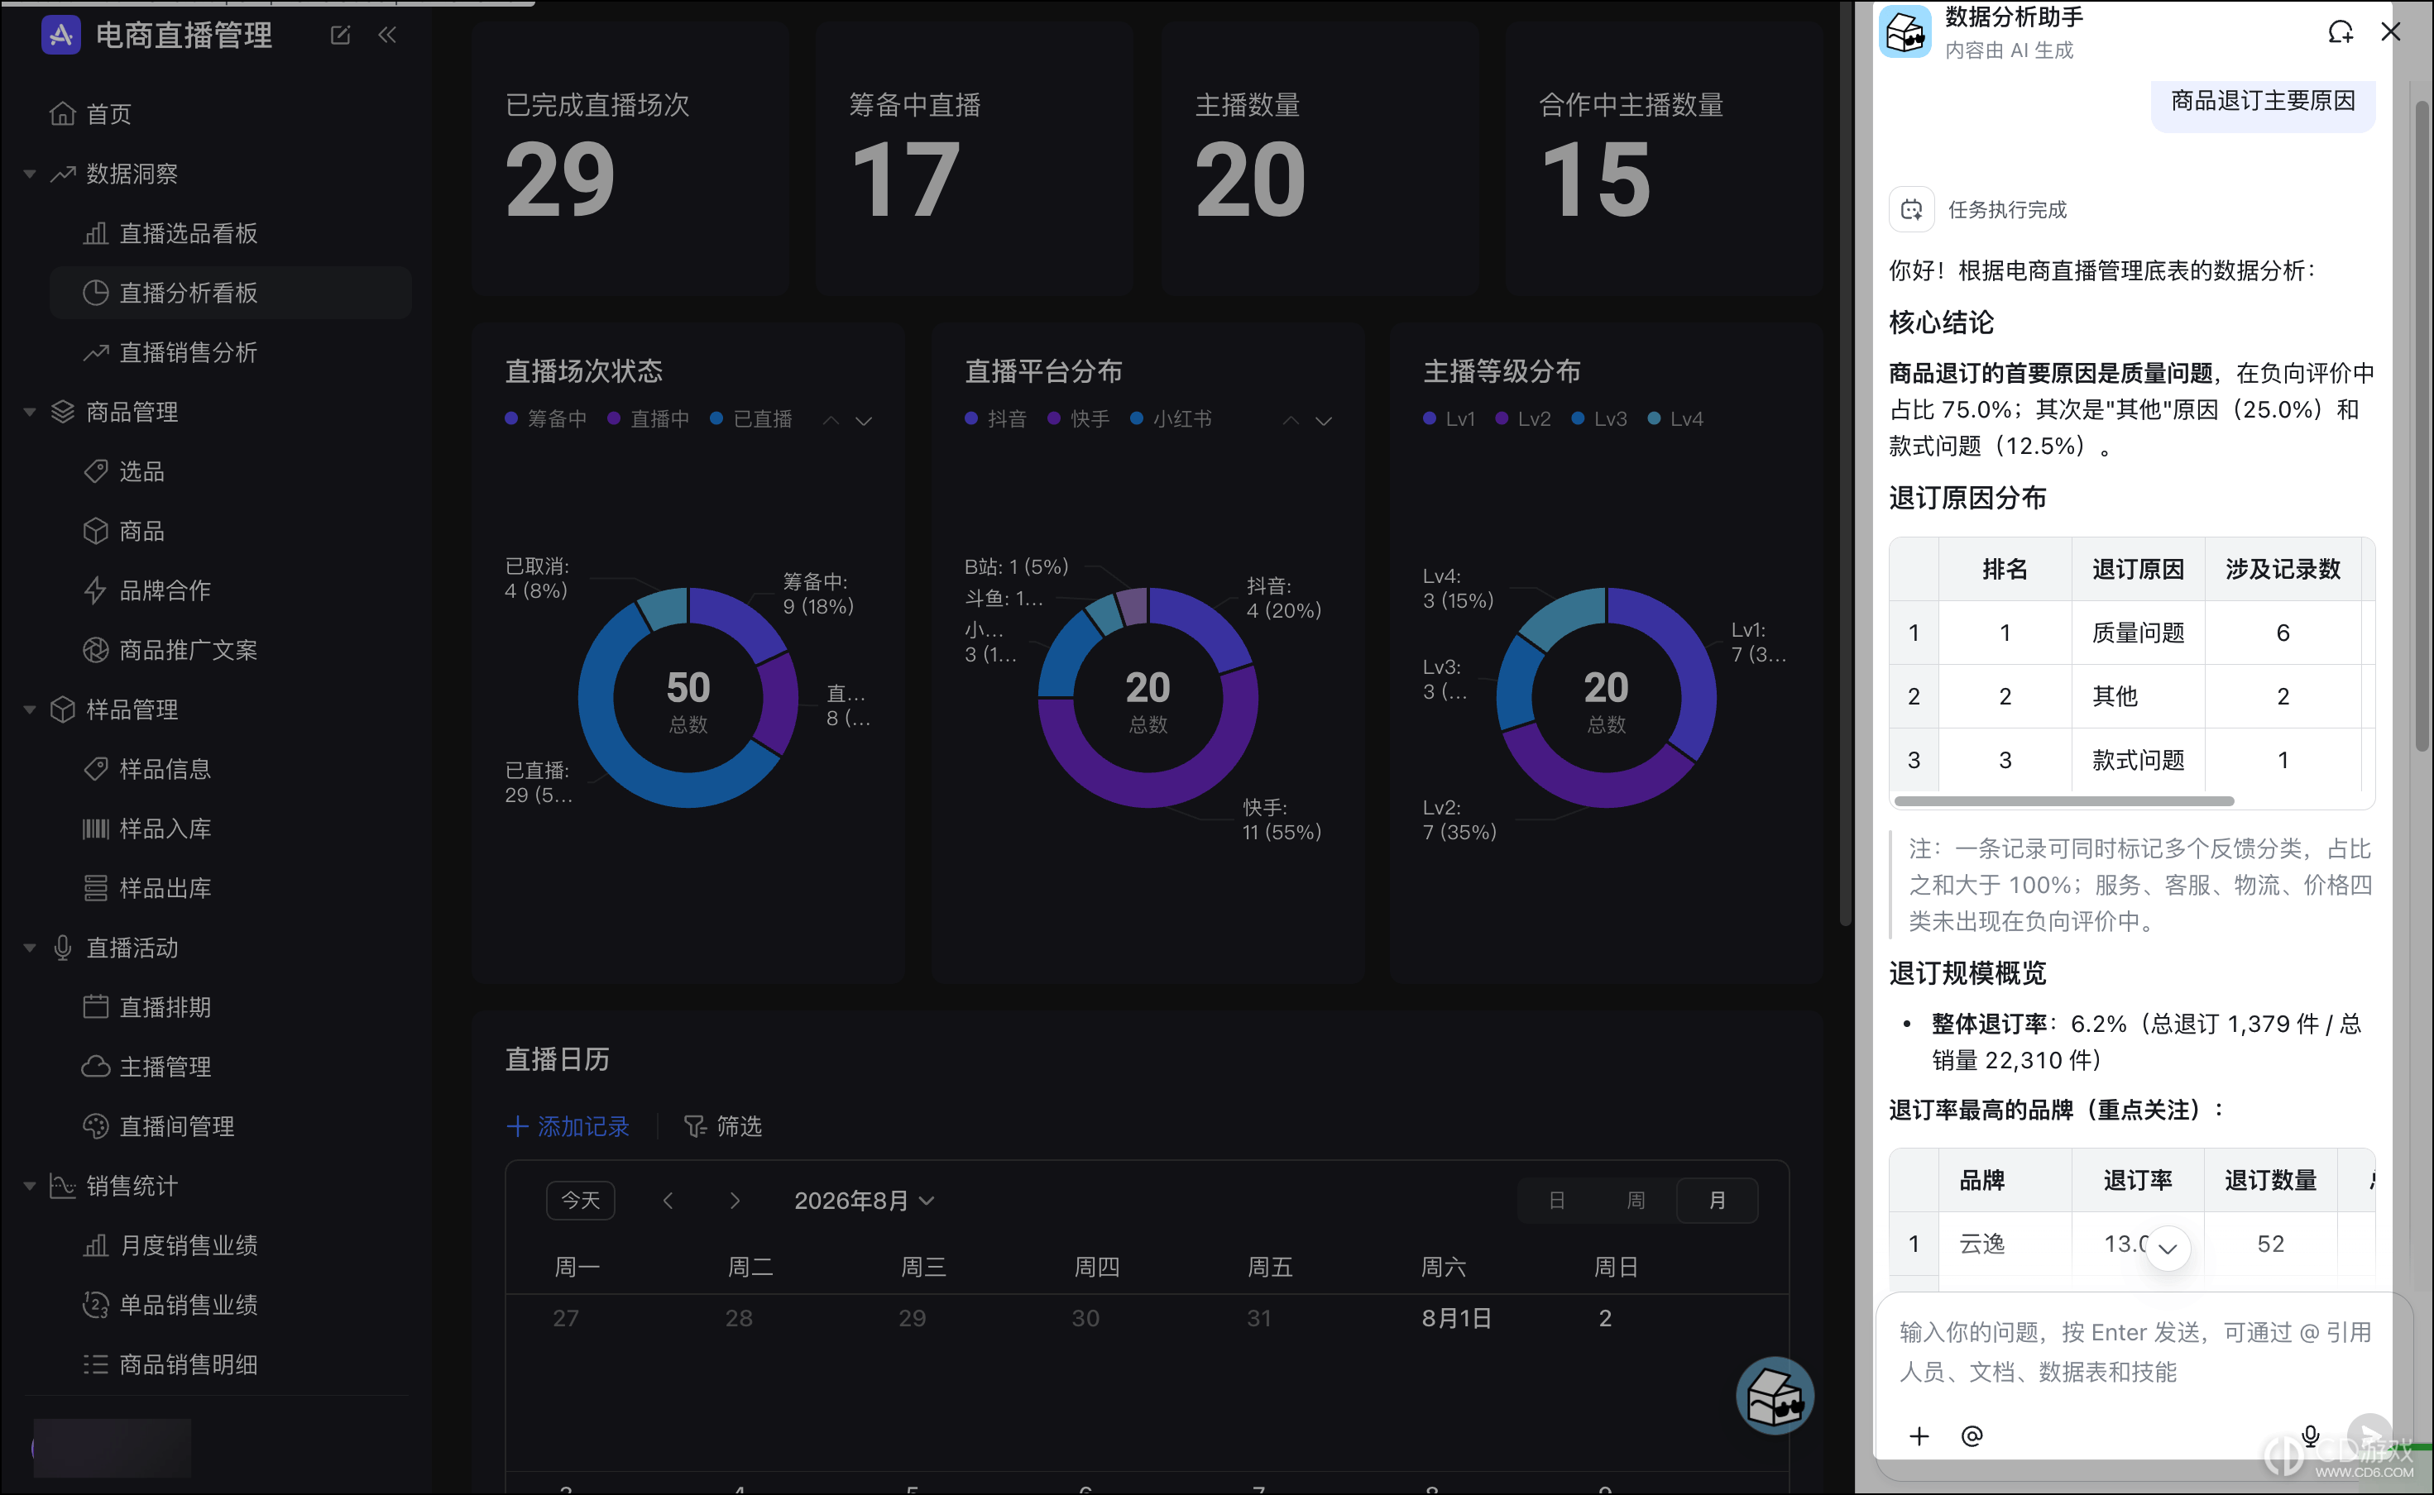Toggle the 已直播 legend item

click(x=752, y=419)
